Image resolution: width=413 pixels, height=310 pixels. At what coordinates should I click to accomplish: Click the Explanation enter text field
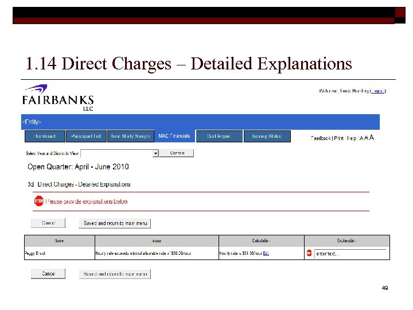[350, 254]
